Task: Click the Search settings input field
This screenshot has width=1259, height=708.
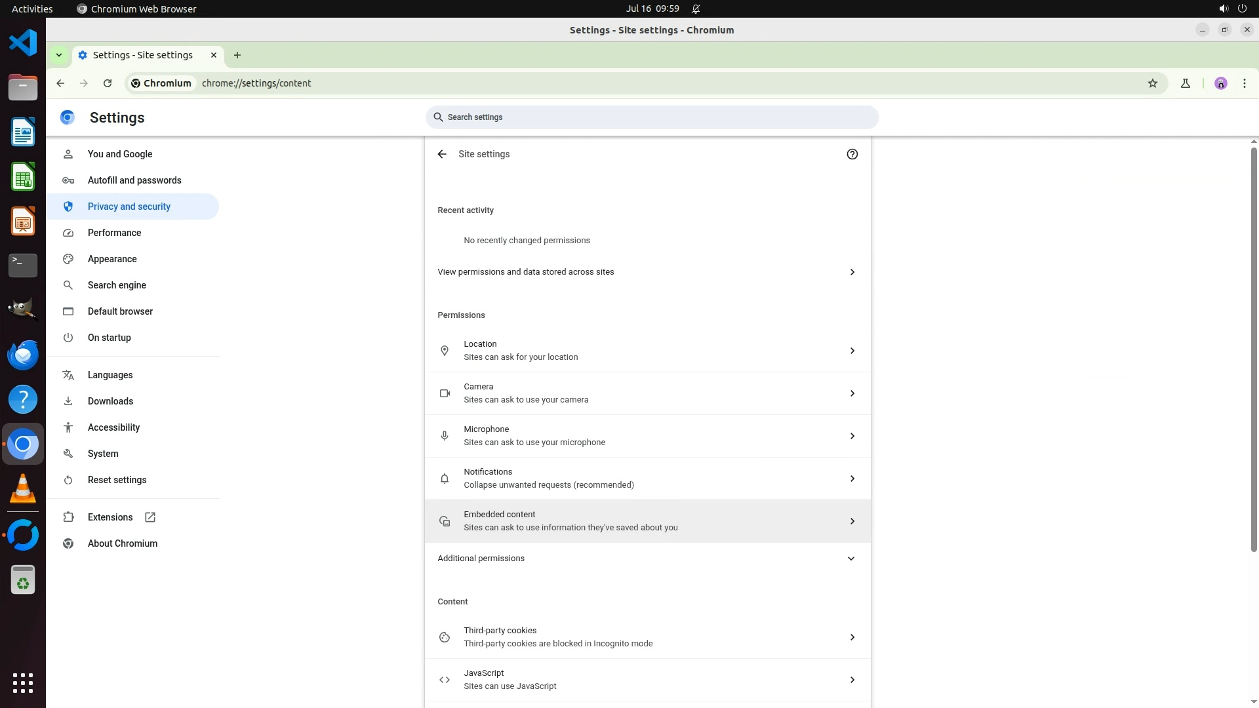Action: point(652,117)
